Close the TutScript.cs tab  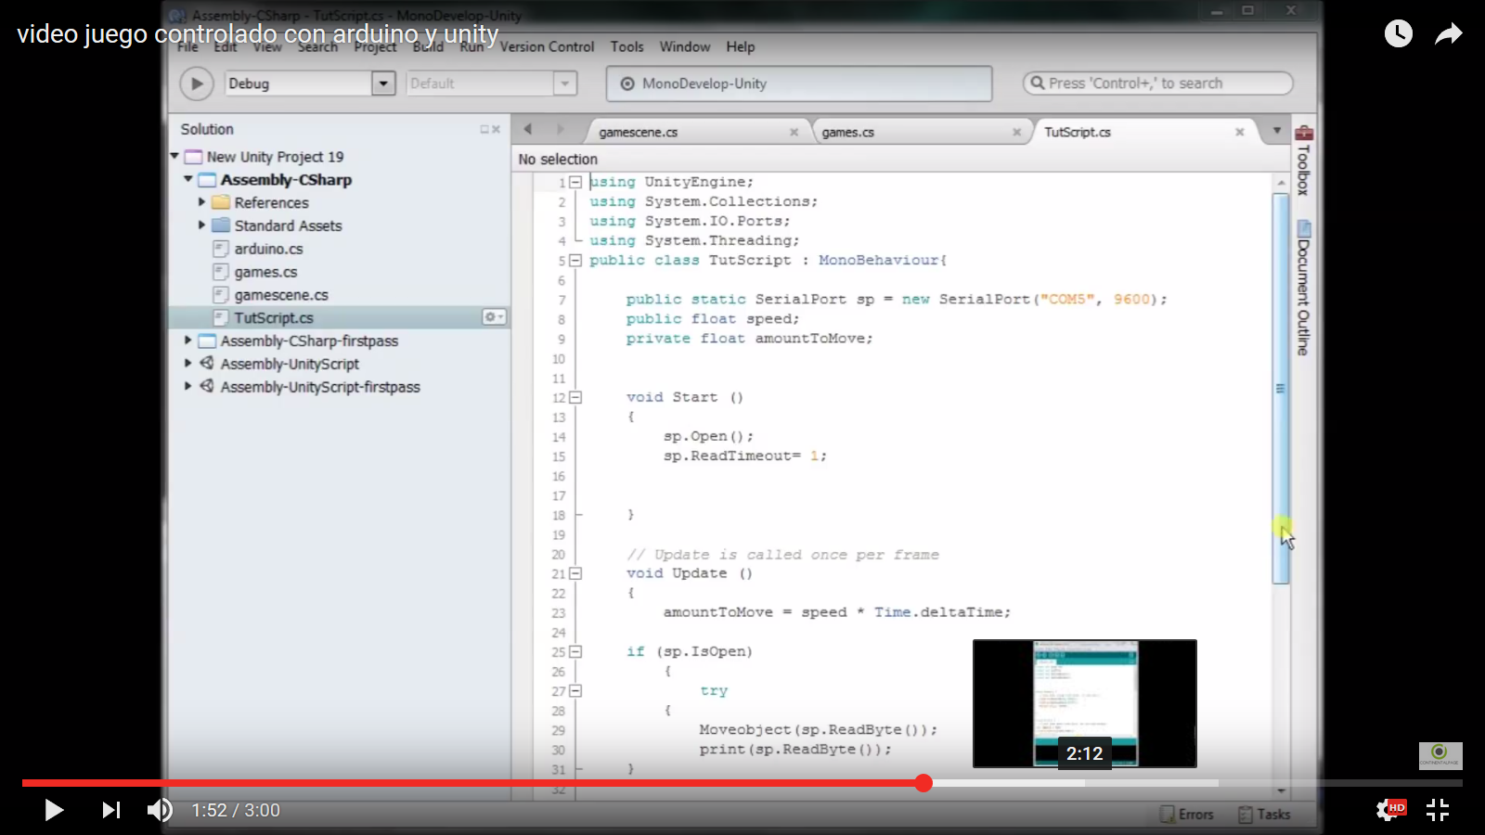1239,132
